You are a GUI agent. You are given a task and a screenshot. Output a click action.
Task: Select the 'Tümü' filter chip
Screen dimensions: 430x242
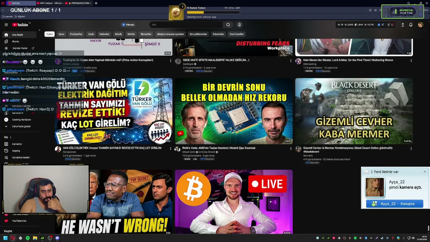click(x=49, y=34)
